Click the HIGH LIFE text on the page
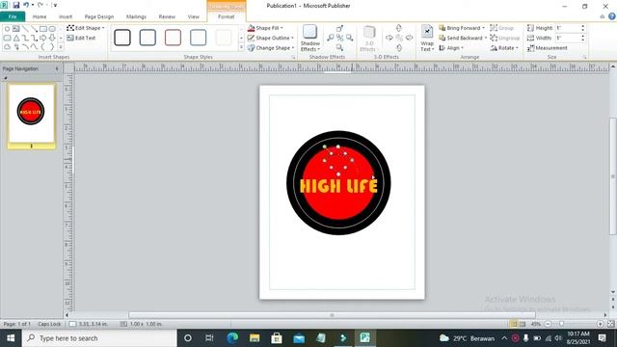Viewport: 617px width, 347px height. [338, 186]
